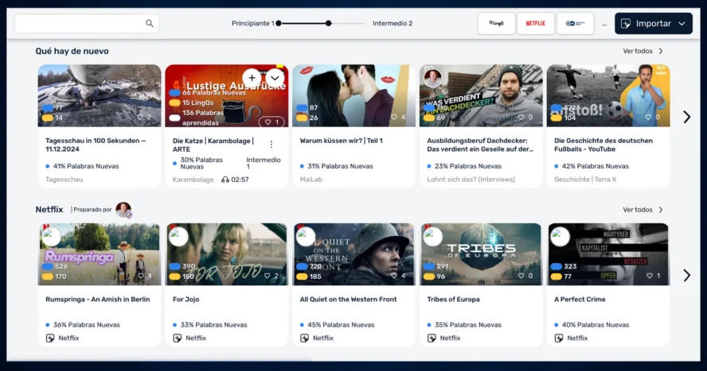Screen dimensions: 707x371
Task: Click the 41% Palabras Nuevas label
Action: pyautogui.click(x=86, y=166)
